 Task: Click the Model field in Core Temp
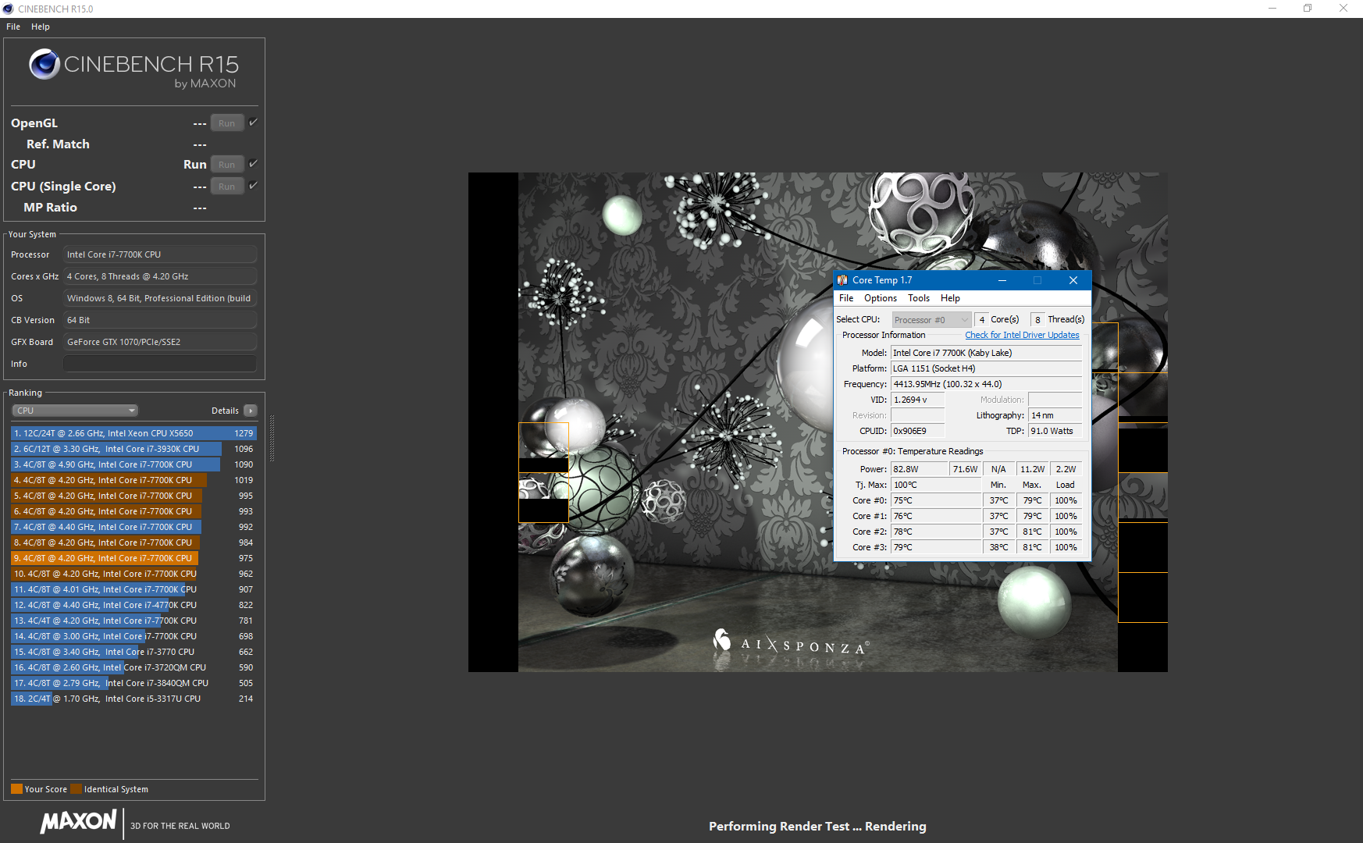pos(987,353)
